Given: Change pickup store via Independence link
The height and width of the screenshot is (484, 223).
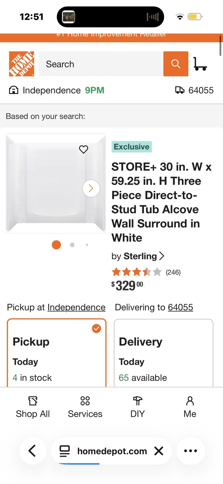Looking at the screenshot, I should [x=76, y=307].
